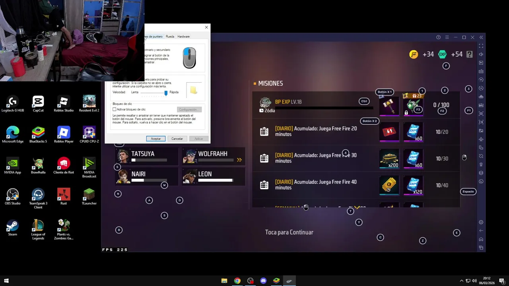509x286 pixels.
Task: Click the taskbar volume speaker icon
Action: click(474, 281)
